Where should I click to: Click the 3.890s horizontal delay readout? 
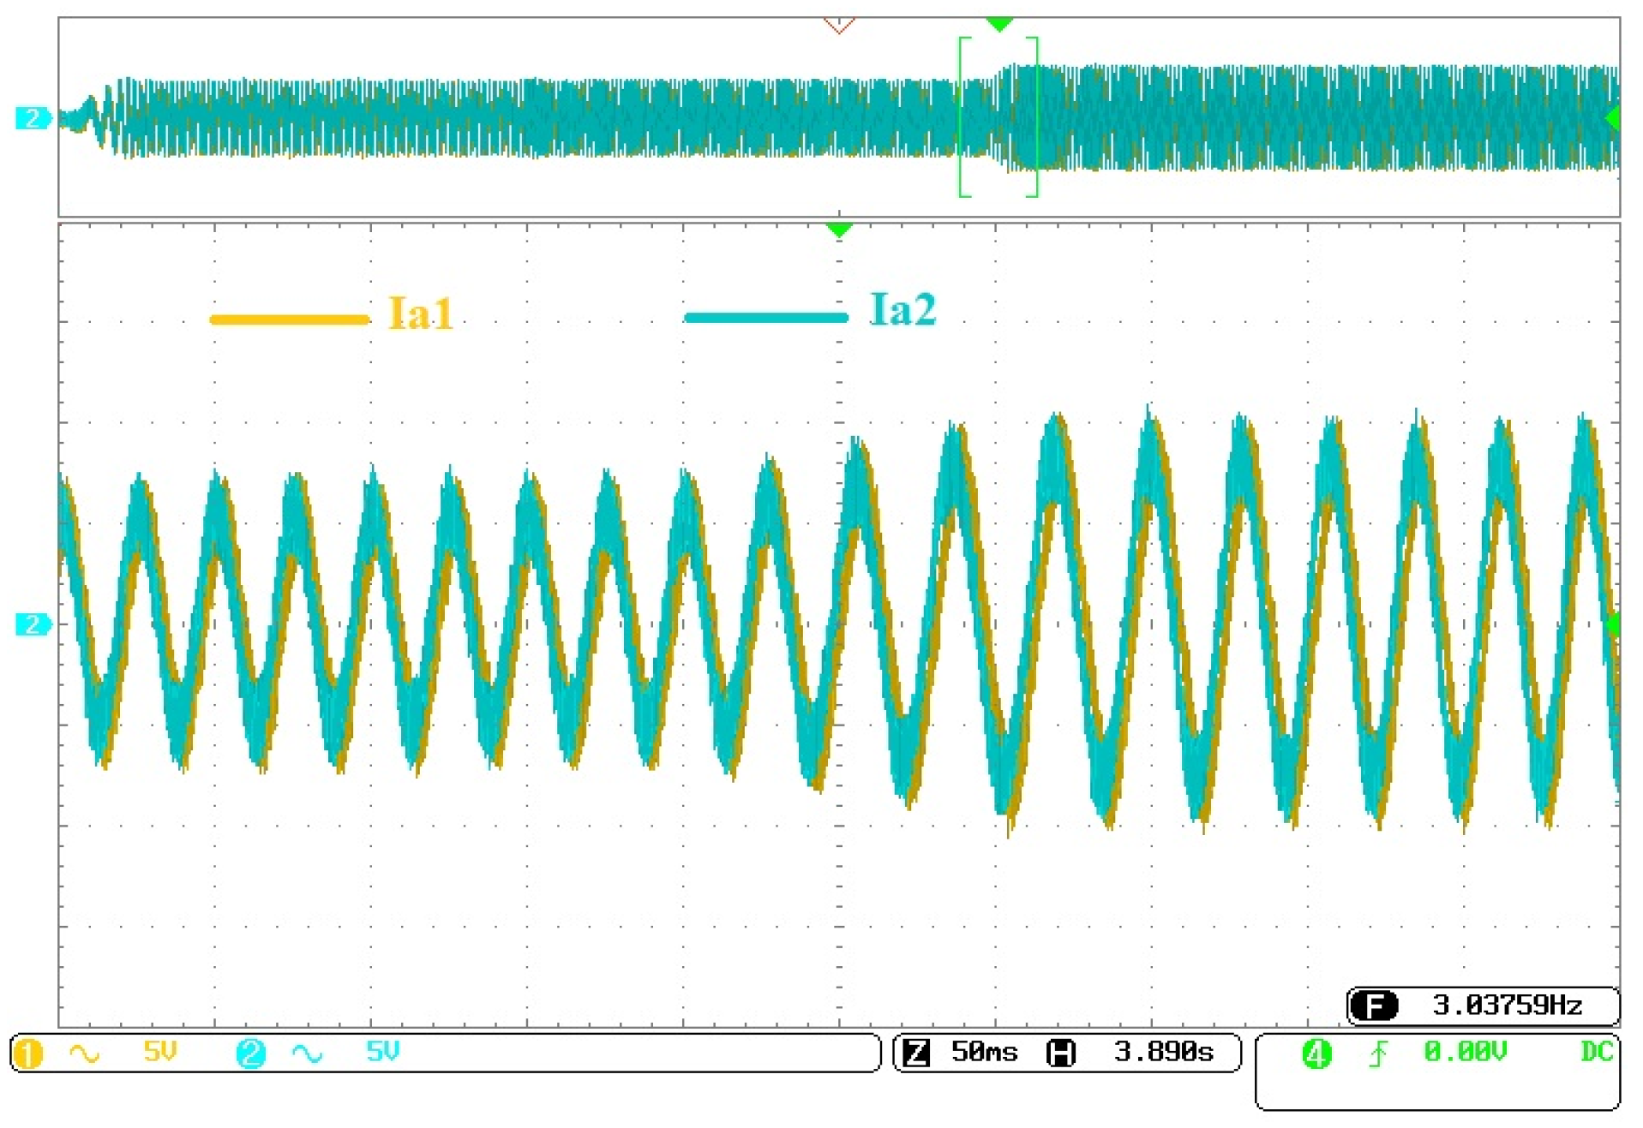point(1163,1052)
